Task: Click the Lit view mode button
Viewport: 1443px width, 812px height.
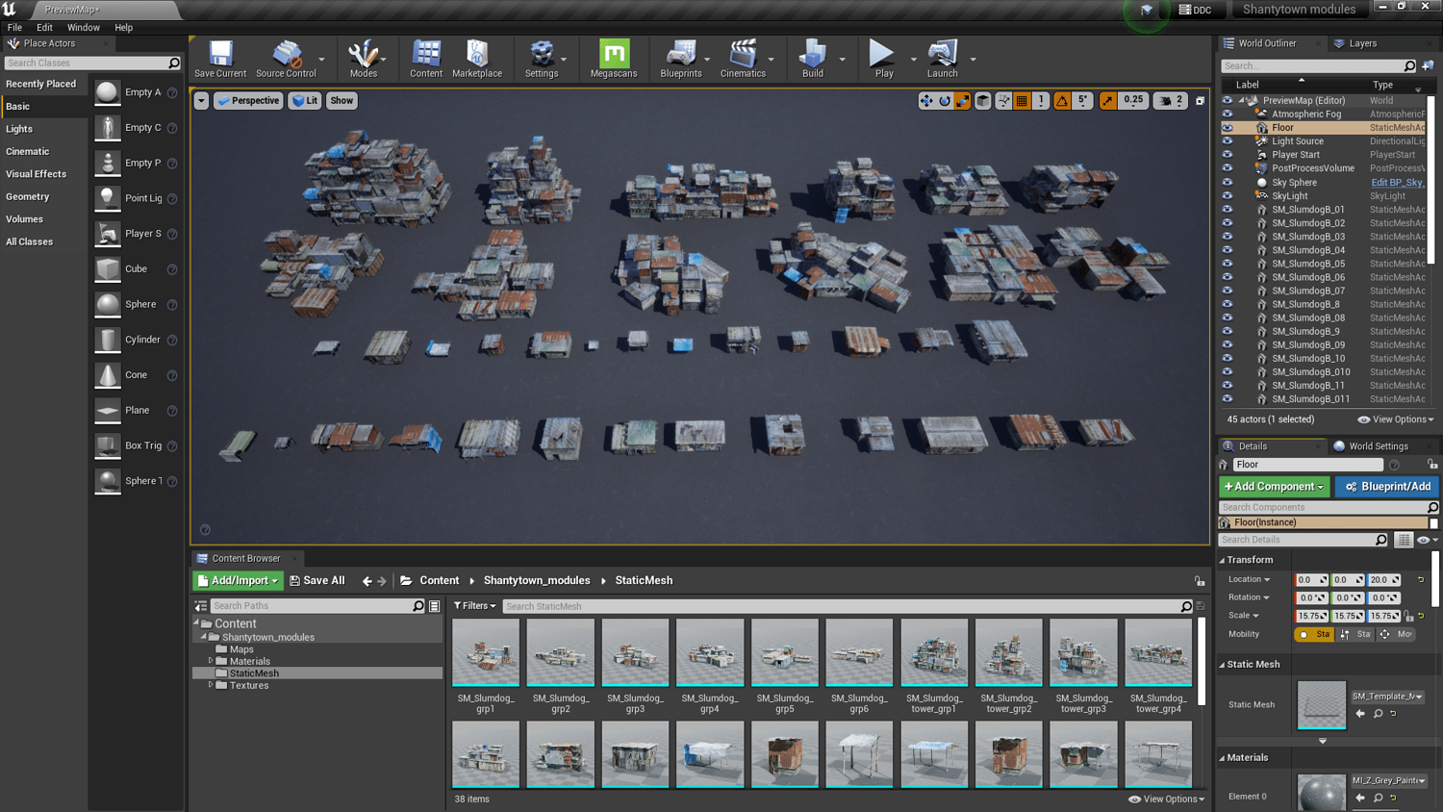Action: 305,100
